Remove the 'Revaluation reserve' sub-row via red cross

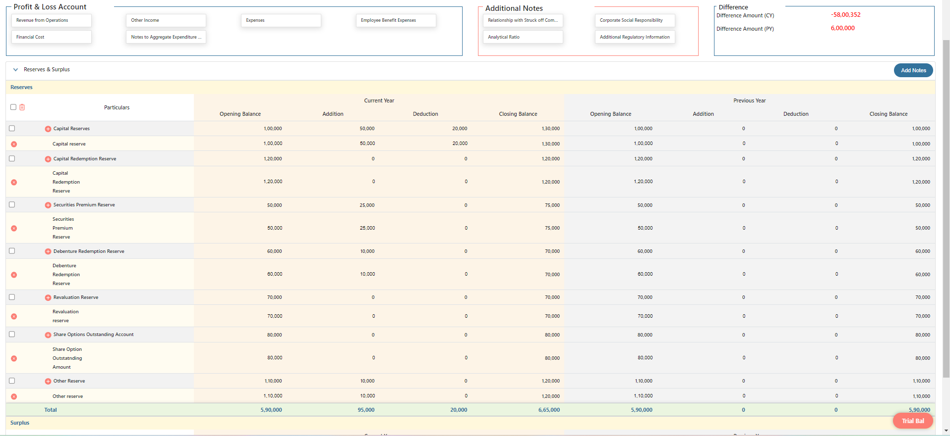(x=14, y=316)
